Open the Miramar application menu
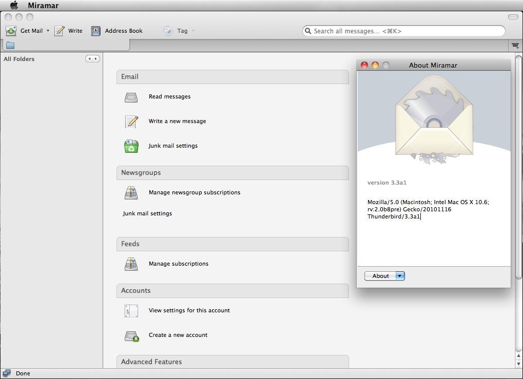The width and height of the screenshot is (523, 379). coord(43,6)
